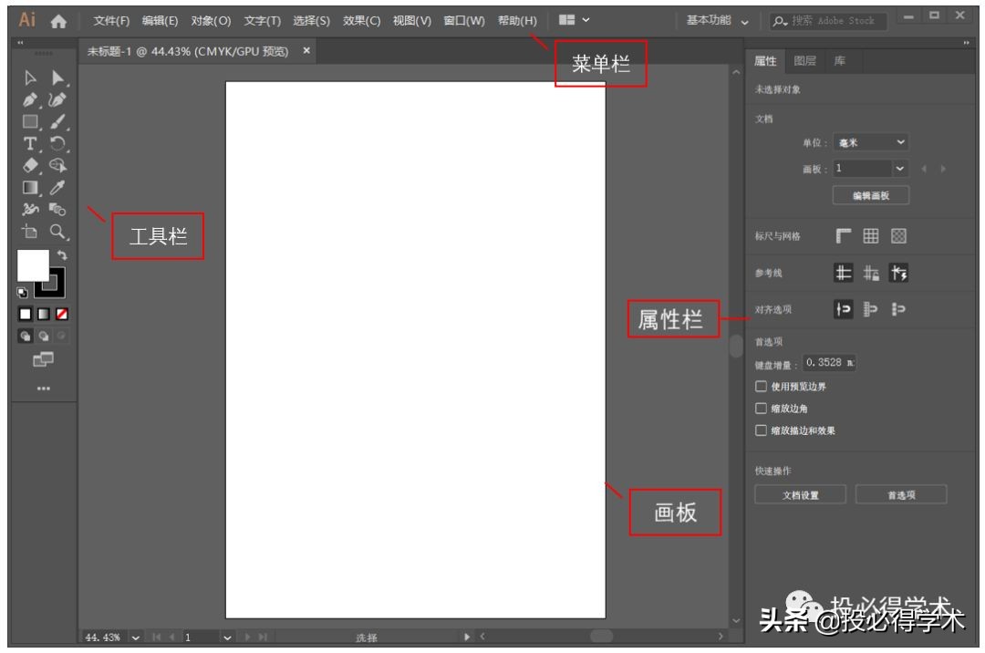Open the 单位 units dropdown
Screen dimensions: 985x653
[869, 142]
